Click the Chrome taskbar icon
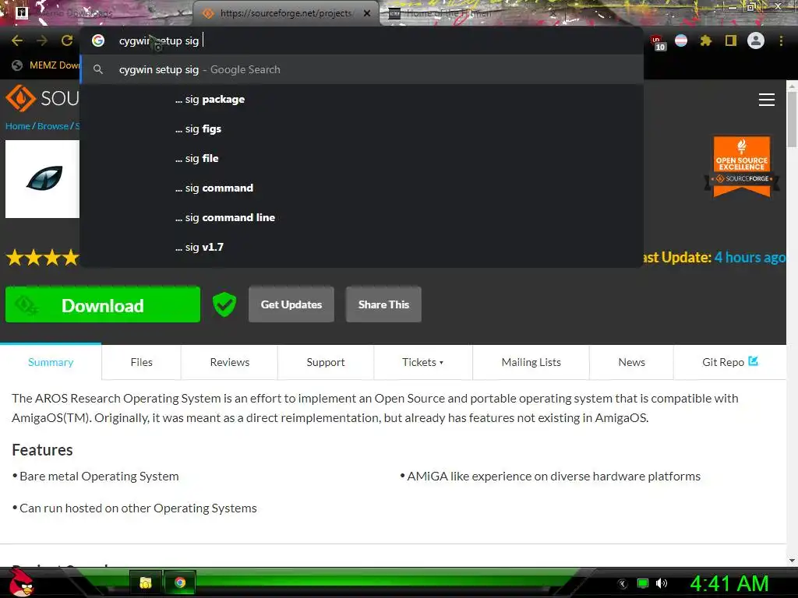798x598 pixels. point(180,582)
